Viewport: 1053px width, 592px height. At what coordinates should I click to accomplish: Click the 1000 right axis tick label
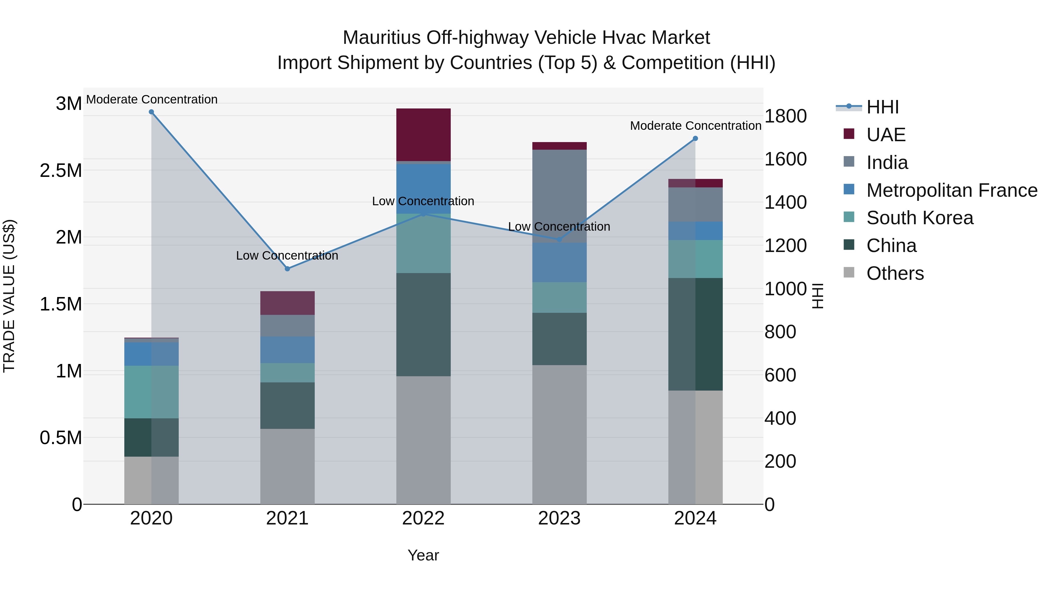pyautogui.click(x=786, y=289)
